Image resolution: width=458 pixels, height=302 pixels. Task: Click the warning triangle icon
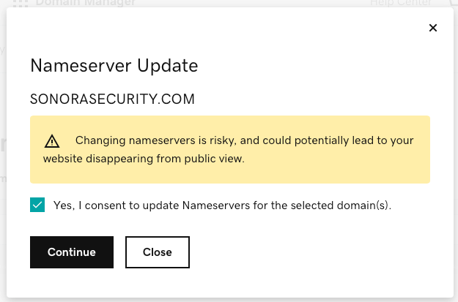52,141
